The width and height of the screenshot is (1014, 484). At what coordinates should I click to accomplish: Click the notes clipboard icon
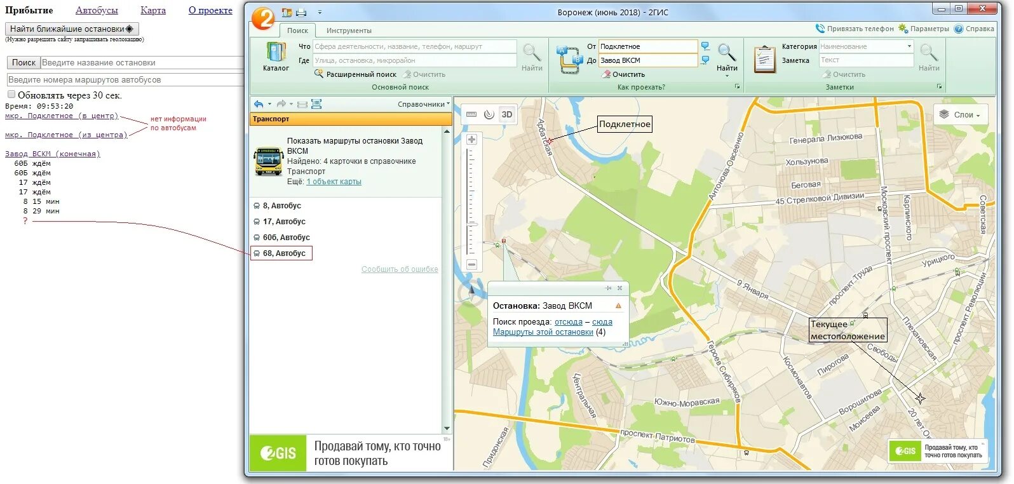(x=764, y=60)
